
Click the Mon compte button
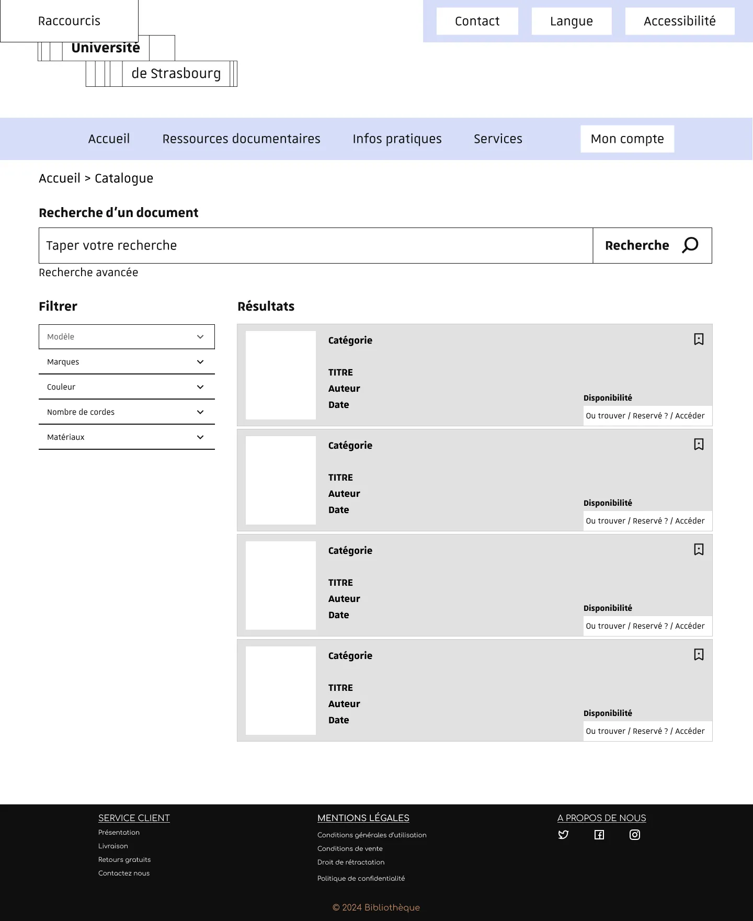[627, 139]
